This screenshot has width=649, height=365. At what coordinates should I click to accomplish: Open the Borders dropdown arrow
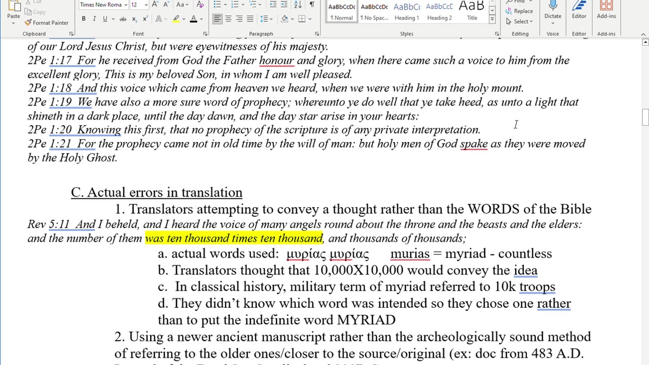[x=310, y=19]
